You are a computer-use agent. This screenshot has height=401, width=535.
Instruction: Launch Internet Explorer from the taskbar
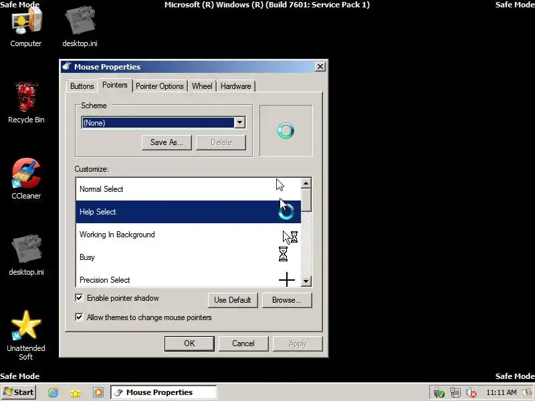(x=53, y=392)
